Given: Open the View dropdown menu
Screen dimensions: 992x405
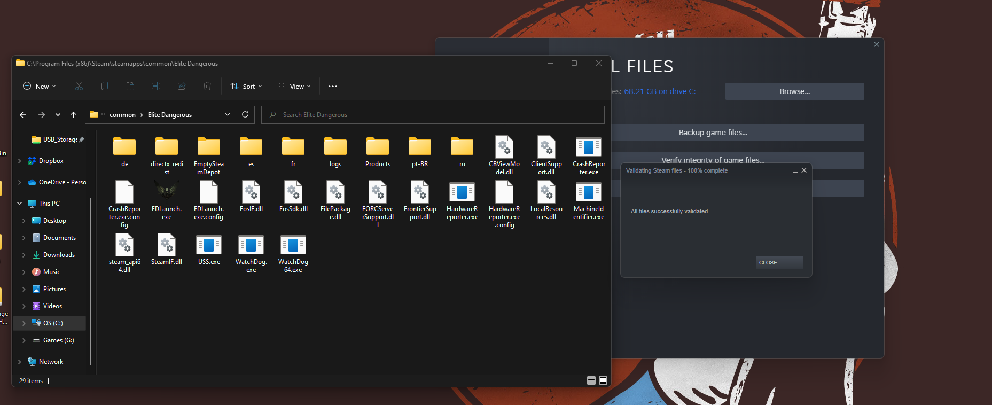Looking at the screenshot, I should pos(294,86).
